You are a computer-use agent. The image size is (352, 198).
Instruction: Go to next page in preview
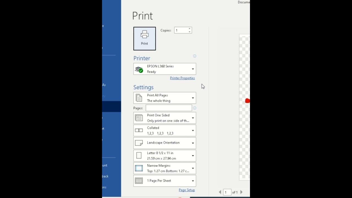(x=241, y=192)
